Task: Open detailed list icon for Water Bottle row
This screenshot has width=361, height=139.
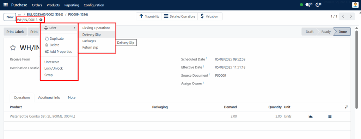Action: click(330, 116)
